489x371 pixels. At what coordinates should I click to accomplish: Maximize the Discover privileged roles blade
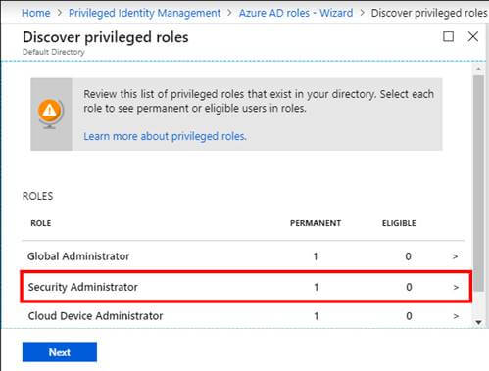click(448, 36)
